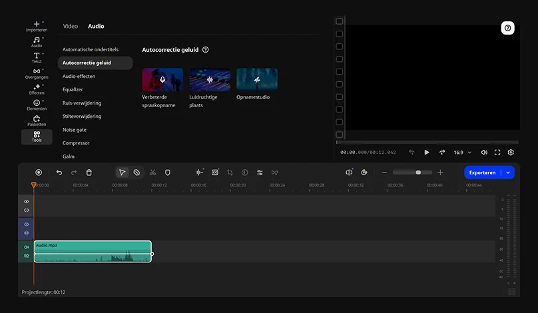This screenshot has height=313, width=538.
Task: Toggle visibility of the top video track
Action: pos(27,201)
